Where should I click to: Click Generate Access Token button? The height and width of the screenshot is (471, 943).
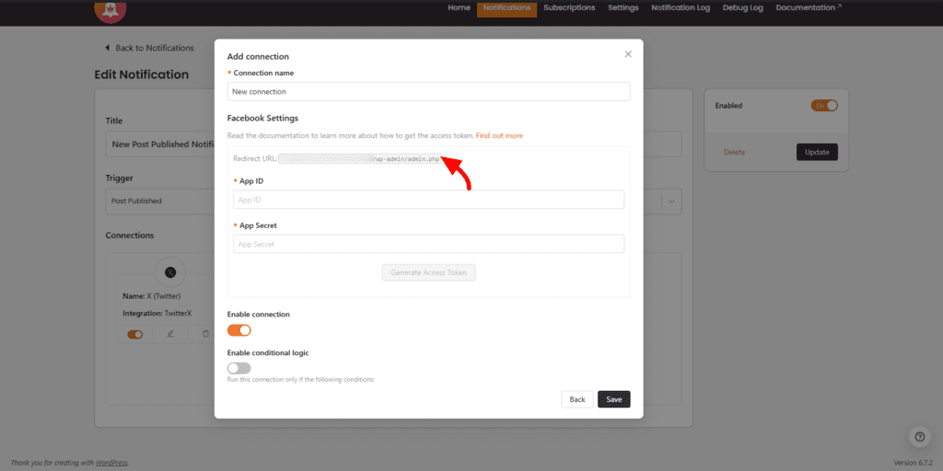point(428,272)
